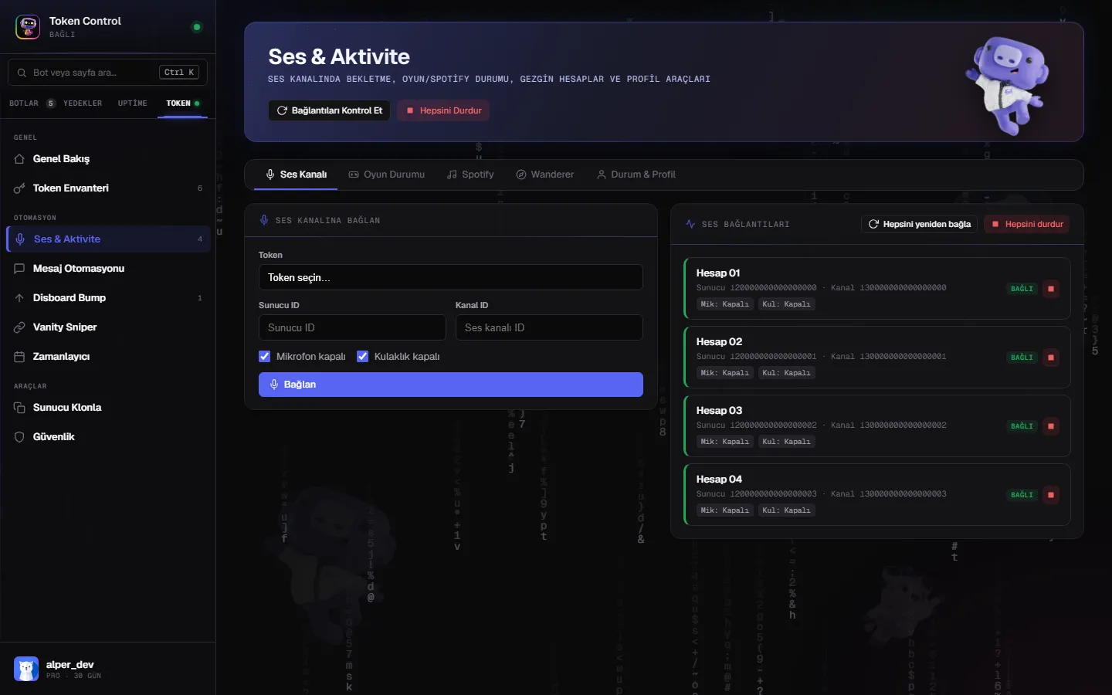Click Bağlantıları Kontrol Et button

coord(330,110)
